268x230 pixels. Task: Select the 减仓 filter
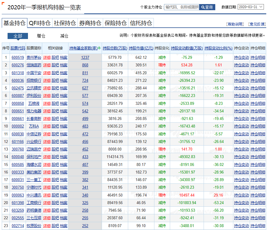point(64,36)
